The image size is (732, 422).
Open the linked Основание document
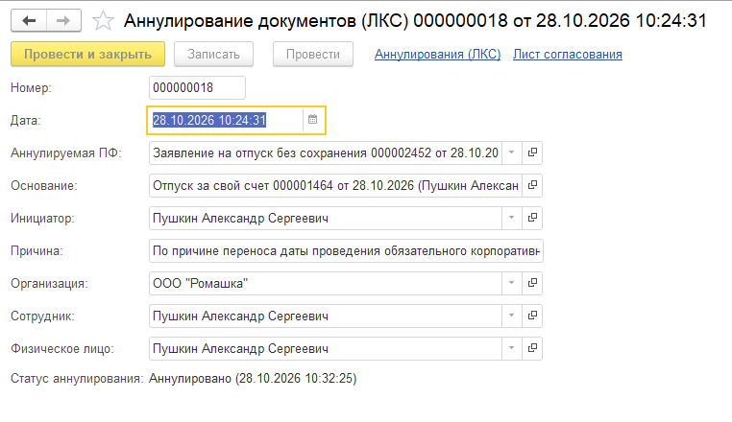point(532,185)
